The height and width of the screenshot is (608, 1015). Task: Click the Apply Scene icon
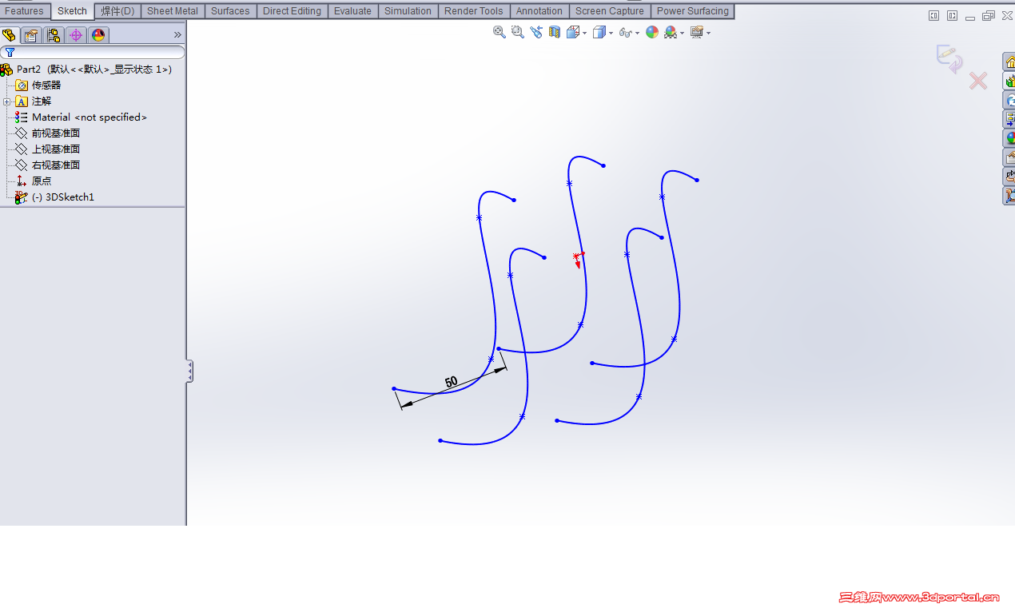pyautogui.click(x=671, y=32)
